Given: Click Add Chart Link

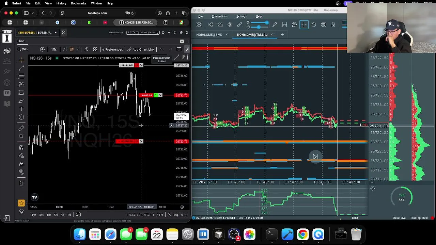Looking at the screenshot, I should [141, 49].
